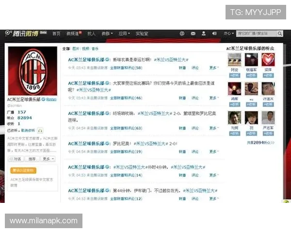Screen dimensions: 291x233
Task: Click the 推荐 button in profile panel
Action: [32, 159]
